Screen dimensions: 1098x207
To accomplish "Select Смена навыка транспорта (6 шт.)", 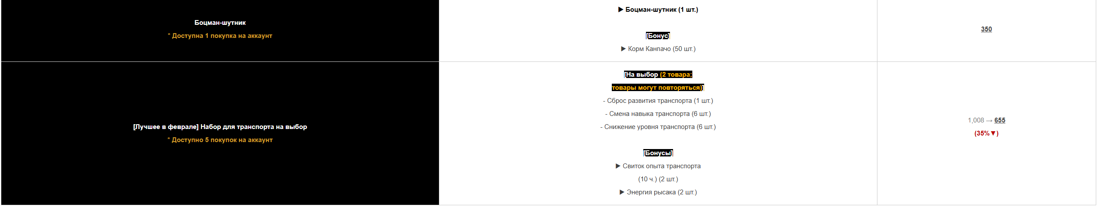I will pyautogui.click(x=658, y=114).
